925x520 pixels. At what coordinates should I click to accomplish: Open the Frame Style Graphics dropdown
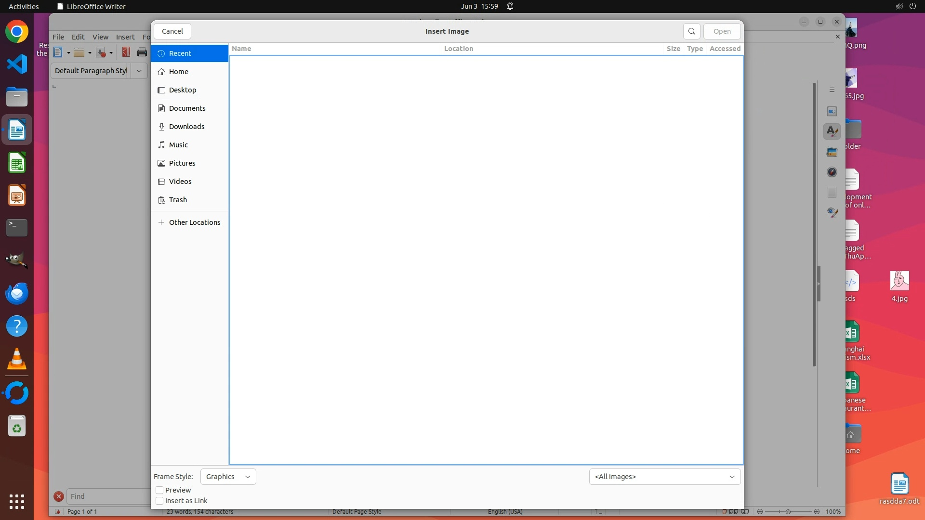coord(228,477)
